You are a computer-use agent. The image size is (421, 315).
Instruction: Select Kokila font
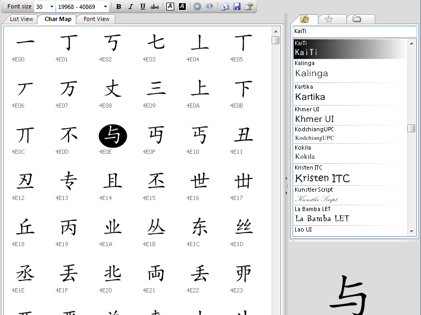pos(350,153)
